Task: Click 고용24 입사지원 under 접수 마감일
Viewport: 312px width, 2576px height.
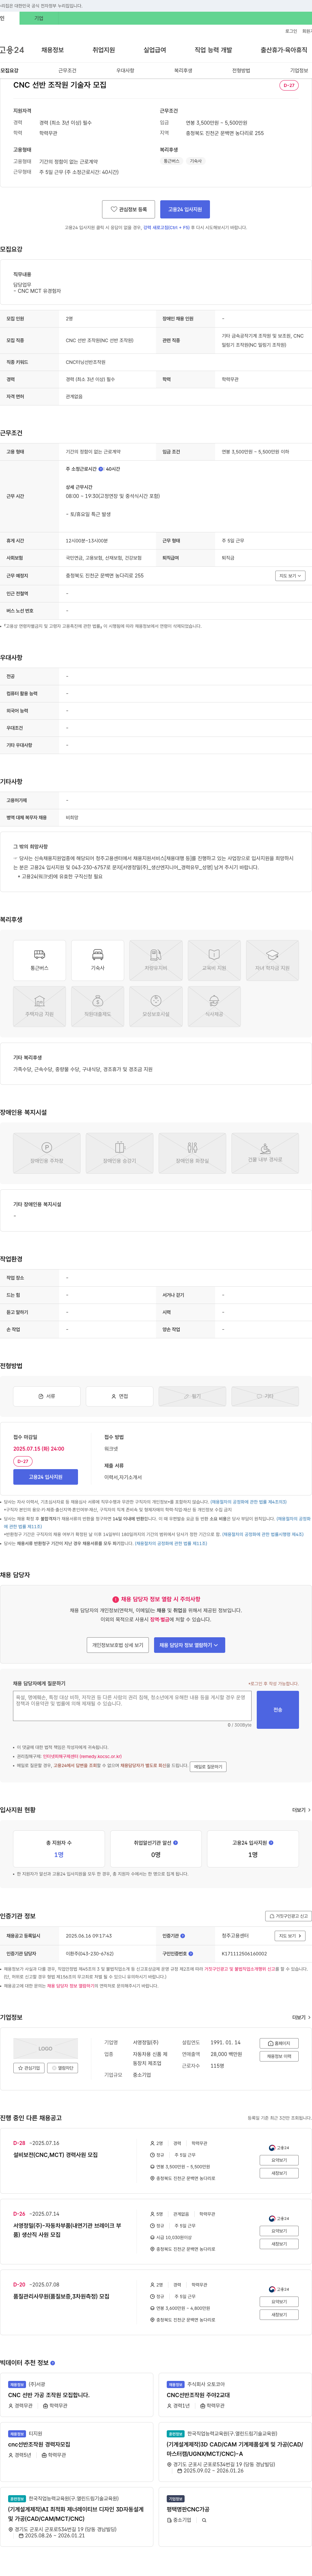Action: [45, 1477]
